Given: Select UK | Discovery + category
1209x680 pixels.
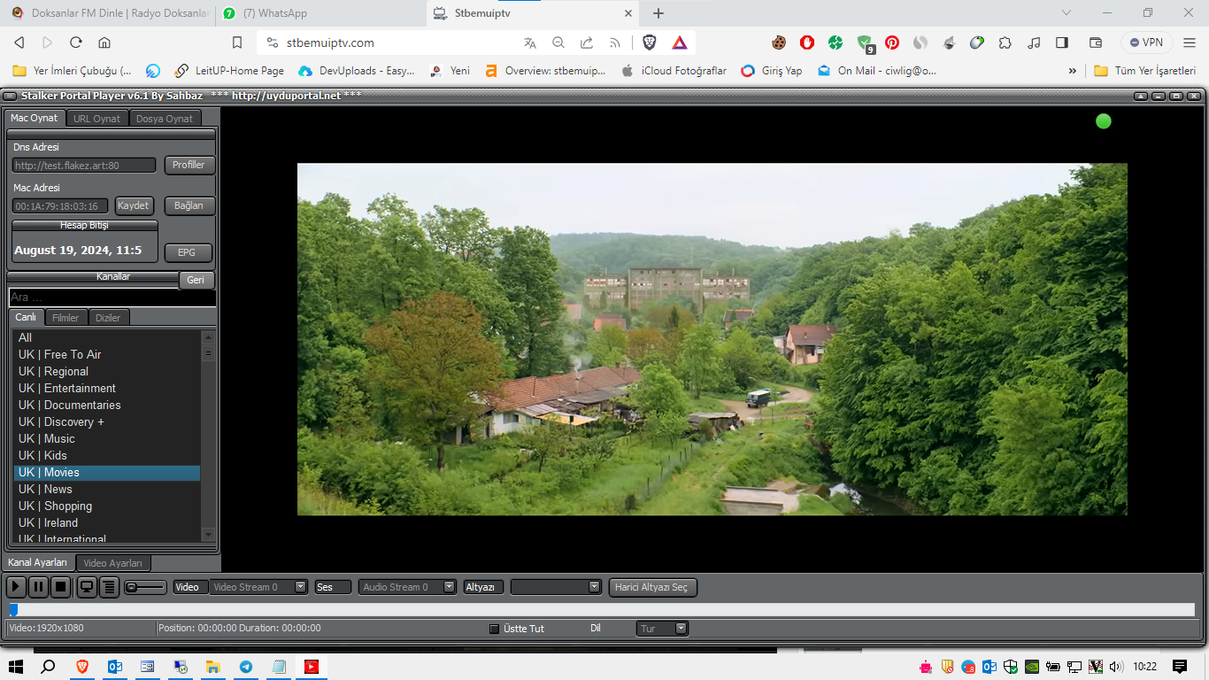Looking at the screenshot, I should (x=106, y=421).
